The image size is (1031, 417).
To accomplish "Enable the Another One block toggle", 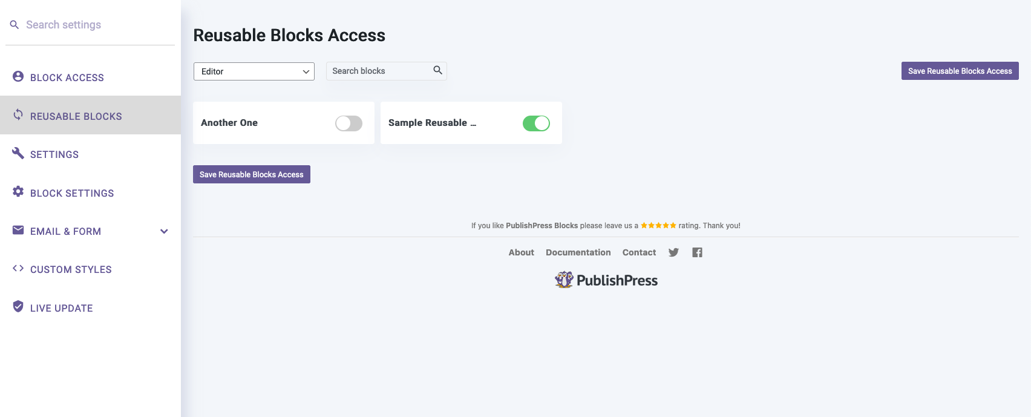I will (348, 123).
